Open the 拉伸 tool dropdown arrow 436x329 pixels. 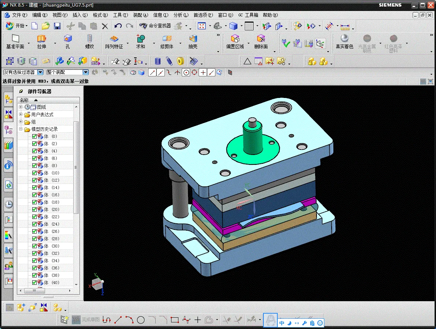coord(55,43)
